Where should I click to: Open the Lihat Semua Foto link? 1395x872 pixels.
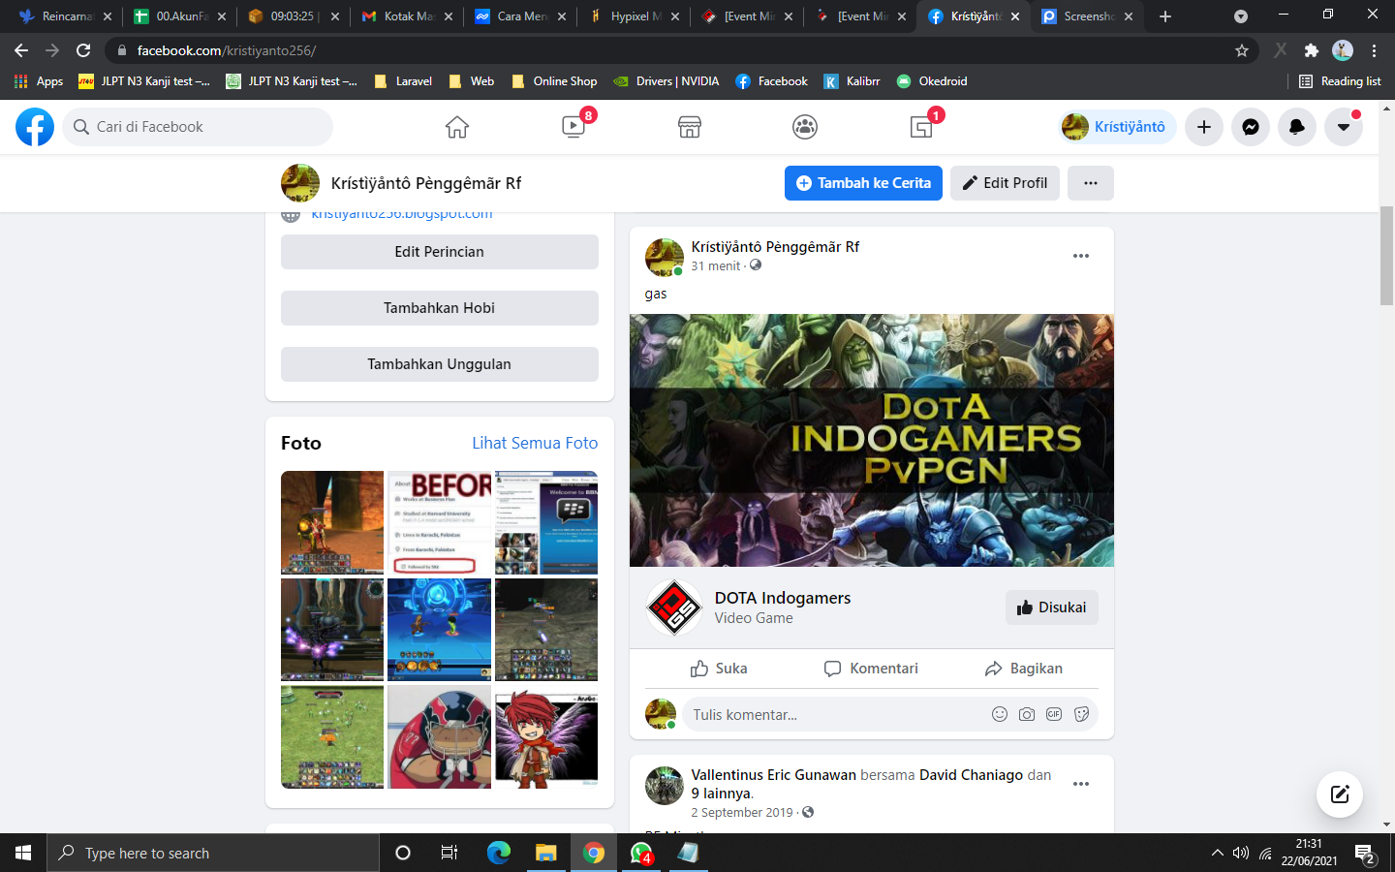[x=535, y=443]
